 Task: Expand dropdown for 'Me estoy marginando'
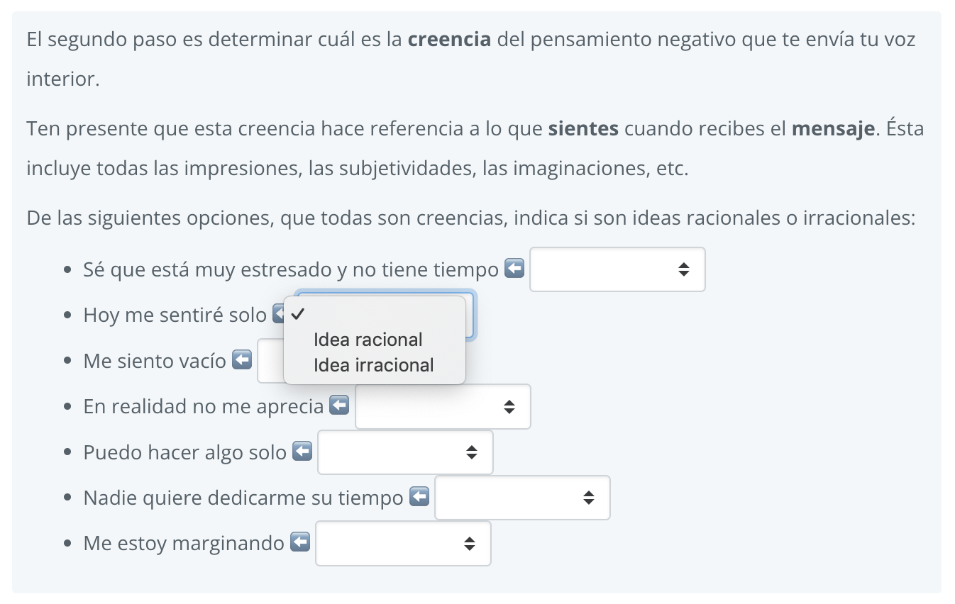point(403,544)
